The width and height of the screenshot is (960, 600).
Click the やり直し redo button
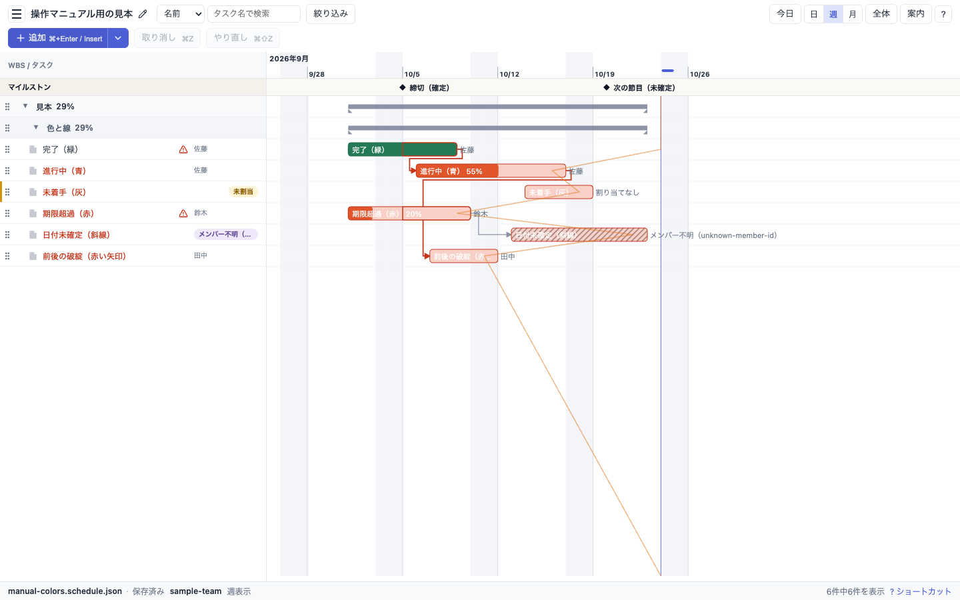click(243, 38)
